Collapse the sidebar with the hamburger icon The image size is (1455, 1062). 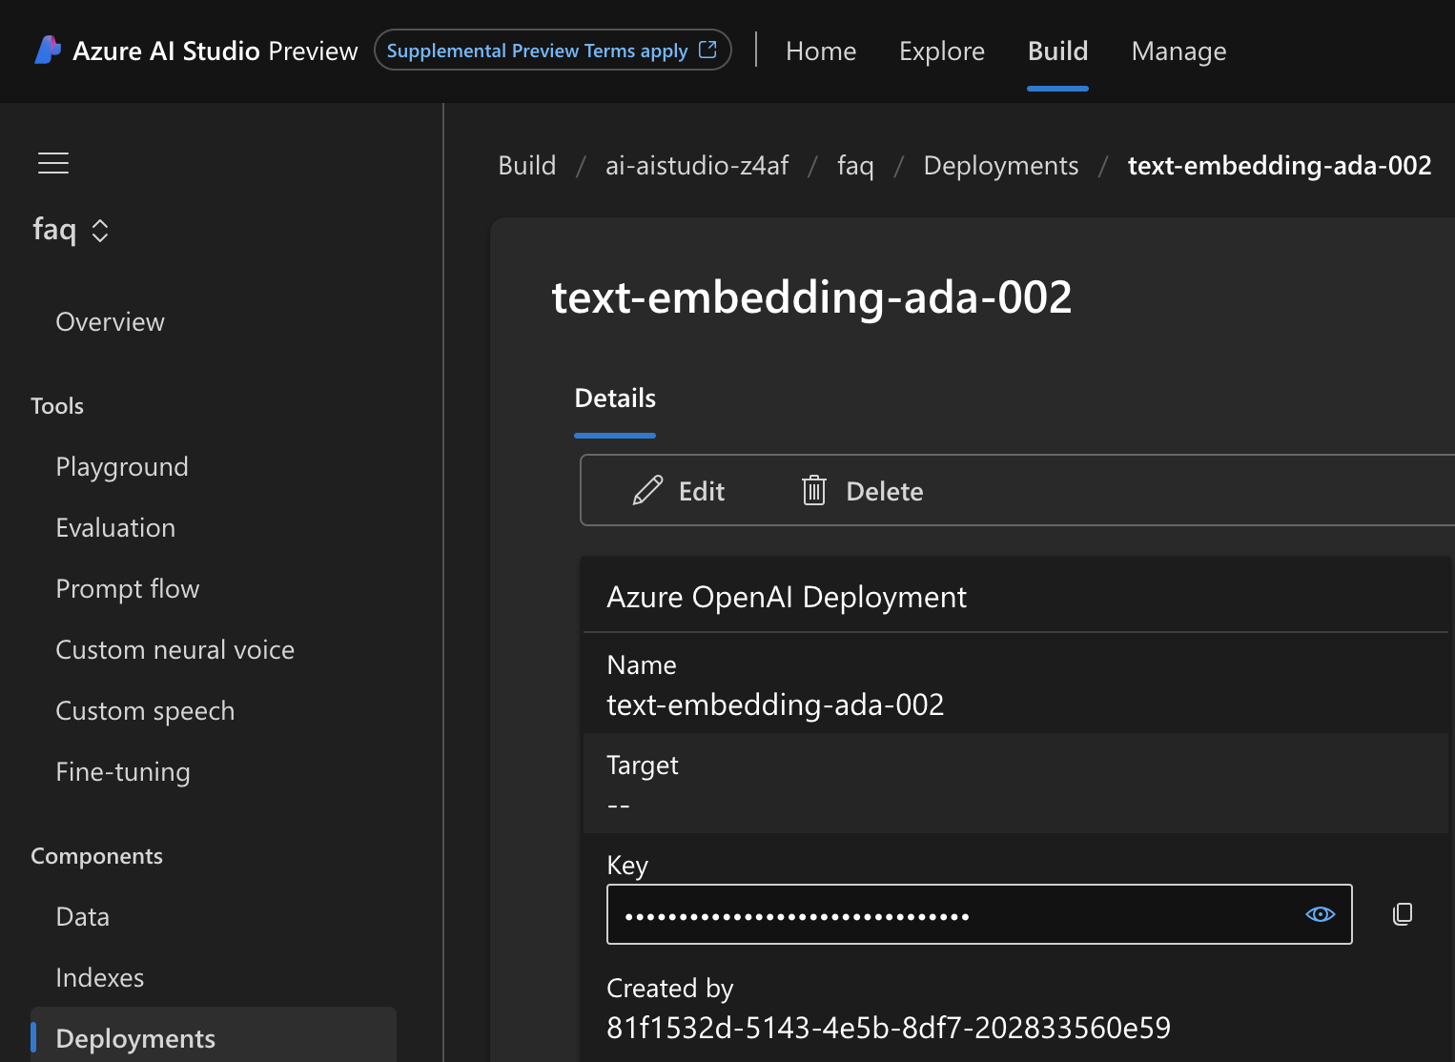(53, 163)
